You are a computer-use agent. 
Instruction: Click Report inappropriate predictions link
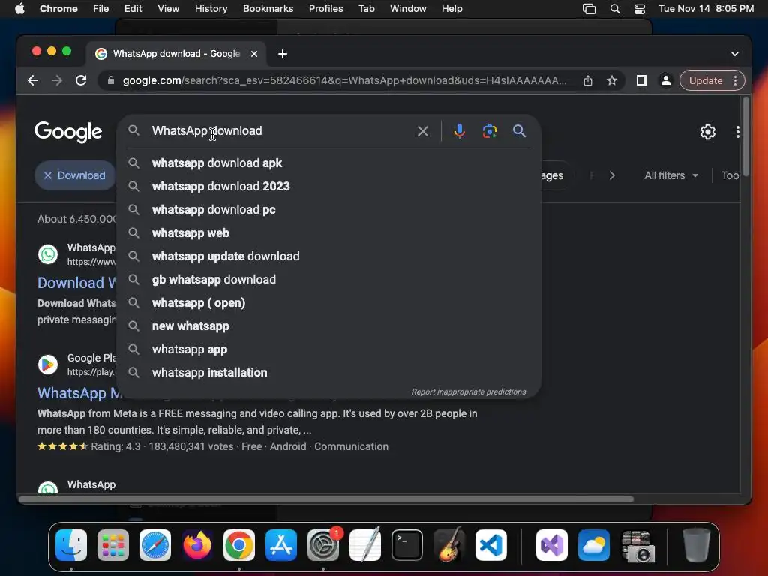click(x=468, y=391)
